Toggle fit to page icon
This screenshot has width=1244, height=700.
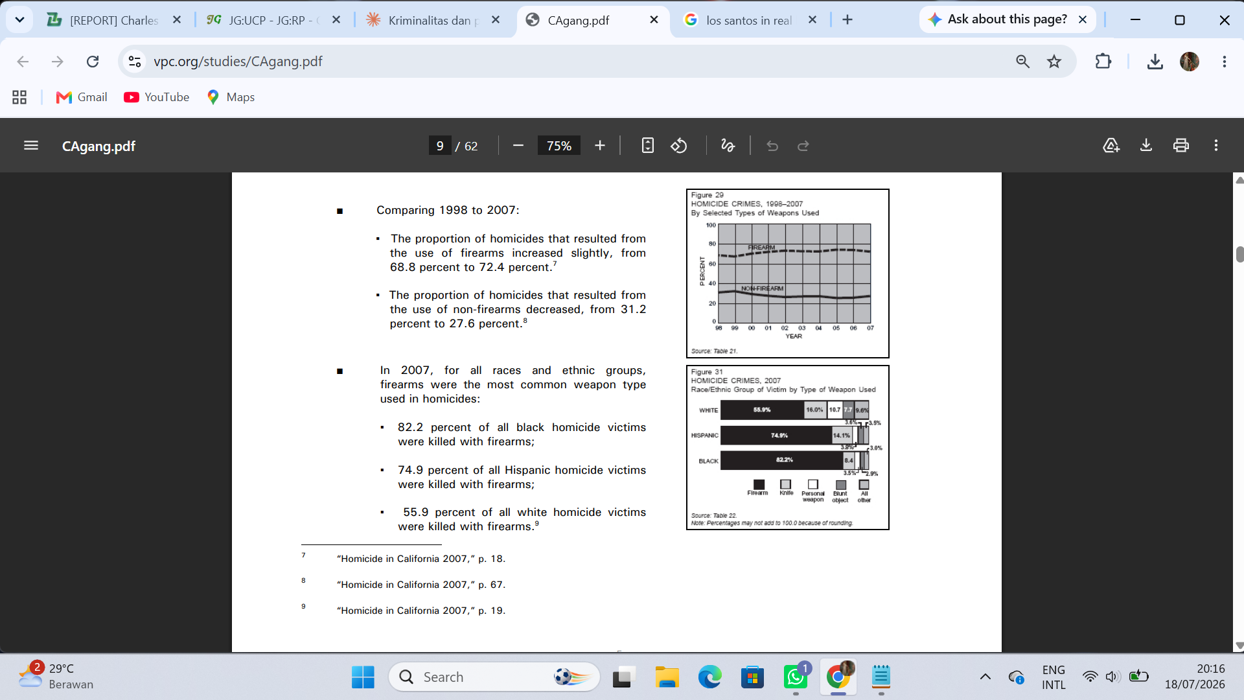point(647,146)
